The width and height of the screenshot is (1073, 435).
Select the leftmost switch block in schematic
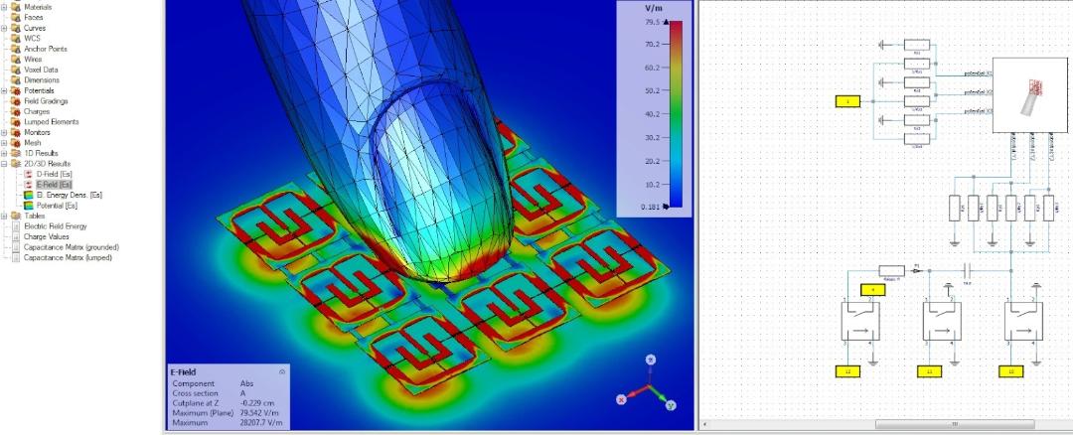click(x=860, y=321)
